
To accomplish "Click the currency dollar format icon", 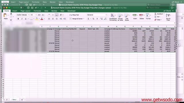I will point(88,19).
